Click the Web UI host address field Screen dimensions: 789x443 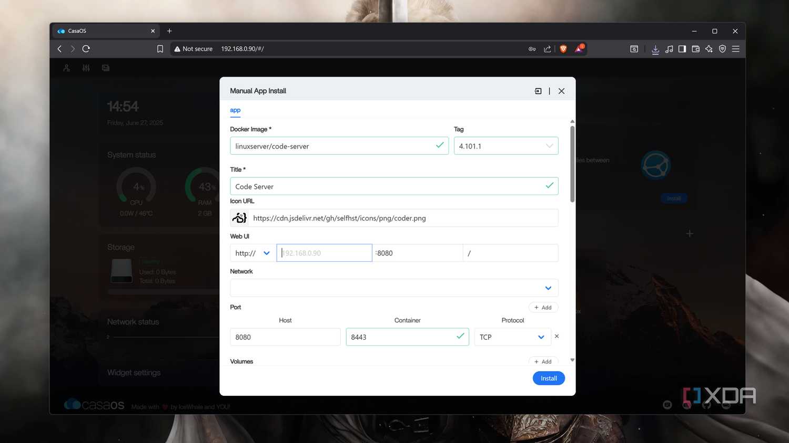[325, 253]
